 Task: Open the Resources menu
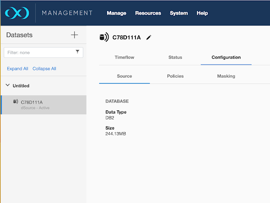point(148,13)
